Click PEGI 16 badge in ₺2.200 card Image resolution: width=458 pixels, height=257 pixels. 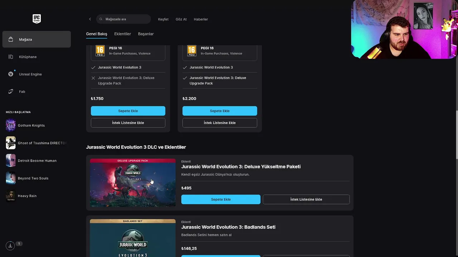192,51
